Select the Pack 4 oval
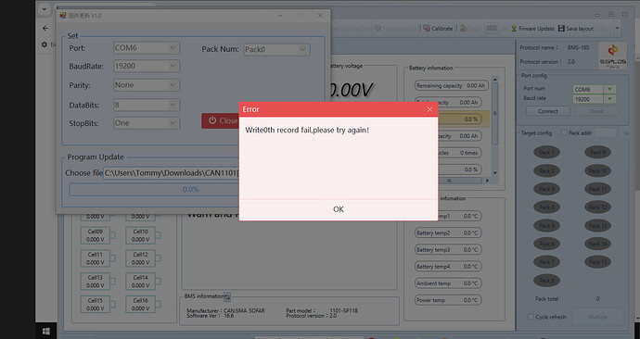 [x=546, y=207]
